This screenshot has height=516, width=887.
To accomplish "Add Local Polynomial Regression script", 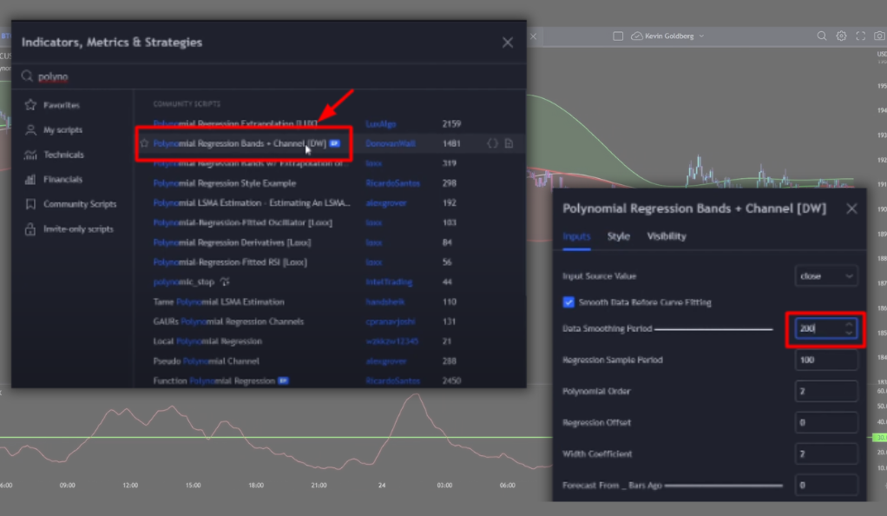I will pyautogui.click(x=207, y=341).
